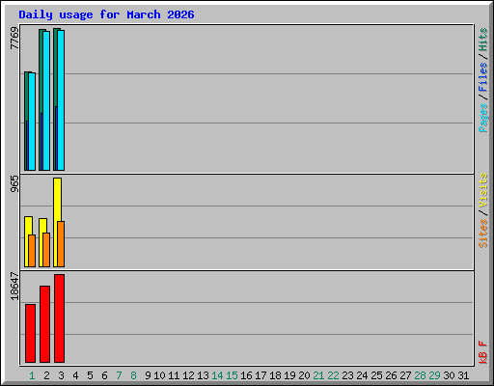The image size is (494, 386).
Task: Click the red KB bar for day 3
Action: tap(59, 318)
